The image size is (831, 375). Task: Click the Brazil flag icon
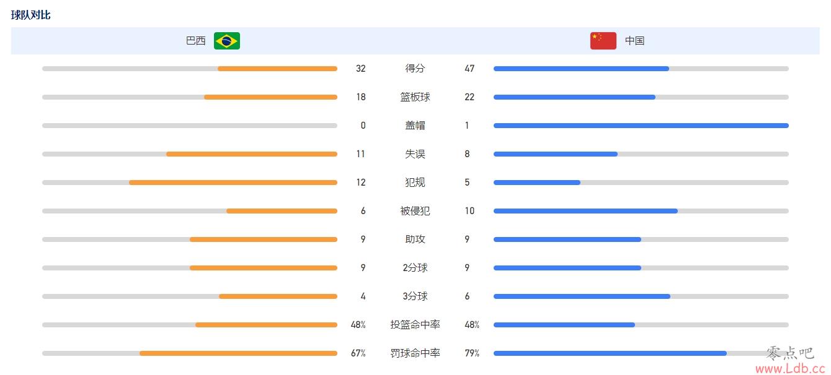point(227,41)
